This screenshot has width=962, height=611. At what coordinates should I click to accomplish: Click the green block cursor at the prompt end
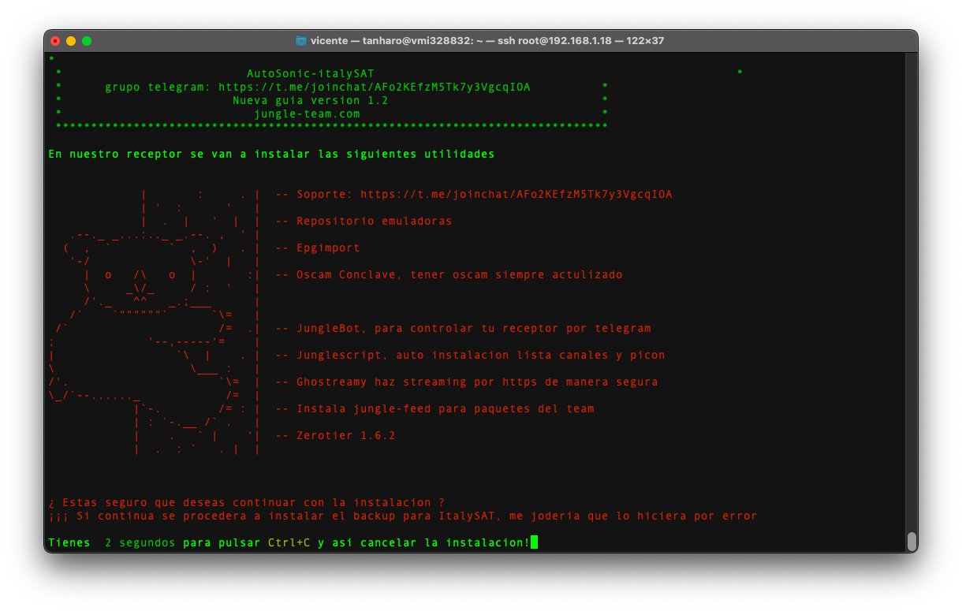click(x=534, y=542)
